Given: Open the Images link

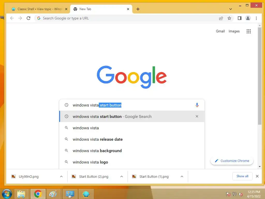Looking at the screenshot, I should 234,31.
